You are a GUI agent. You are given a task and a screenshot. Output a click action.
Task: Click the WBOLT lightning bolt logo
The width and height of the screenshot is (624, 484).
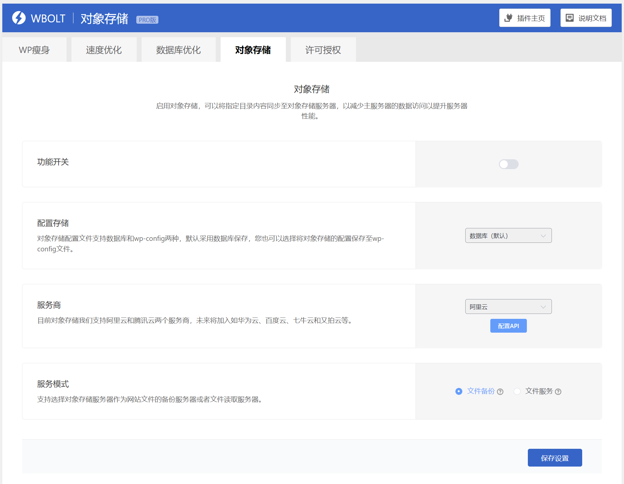[19, 18]
